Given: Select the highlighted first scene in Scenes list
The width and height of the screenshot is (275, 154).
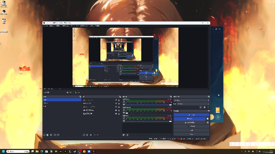Looking at the screenshot, I should 62,100.
